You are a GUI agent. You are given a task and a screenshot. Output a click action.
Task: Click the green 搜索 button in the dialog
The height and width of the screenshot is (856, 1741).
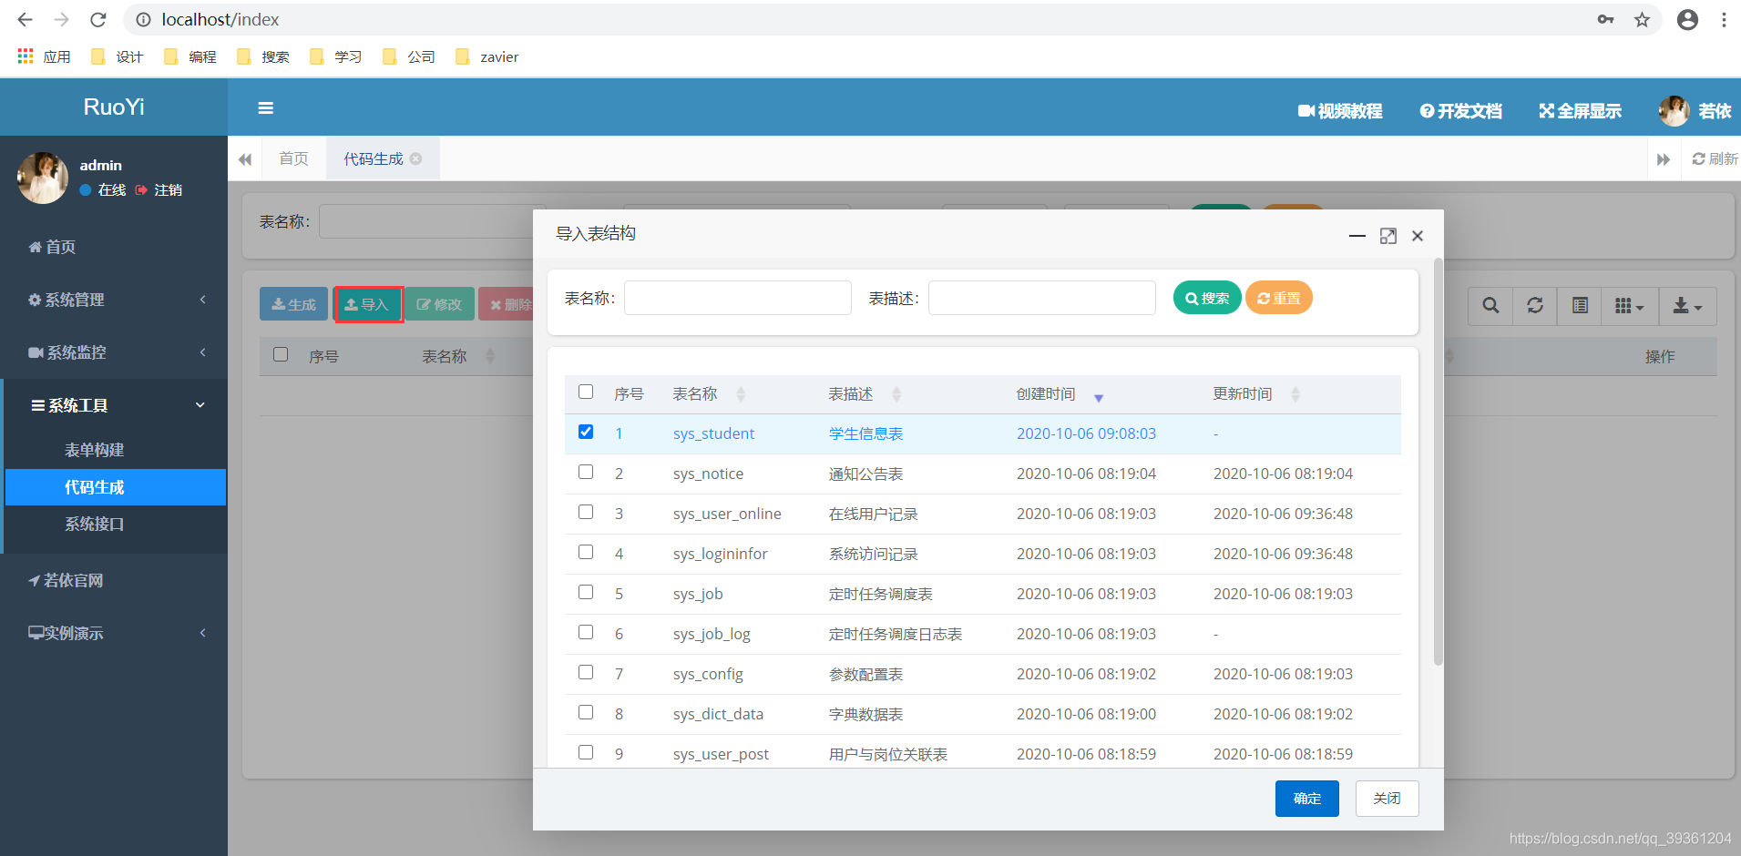coord(1207,298)
